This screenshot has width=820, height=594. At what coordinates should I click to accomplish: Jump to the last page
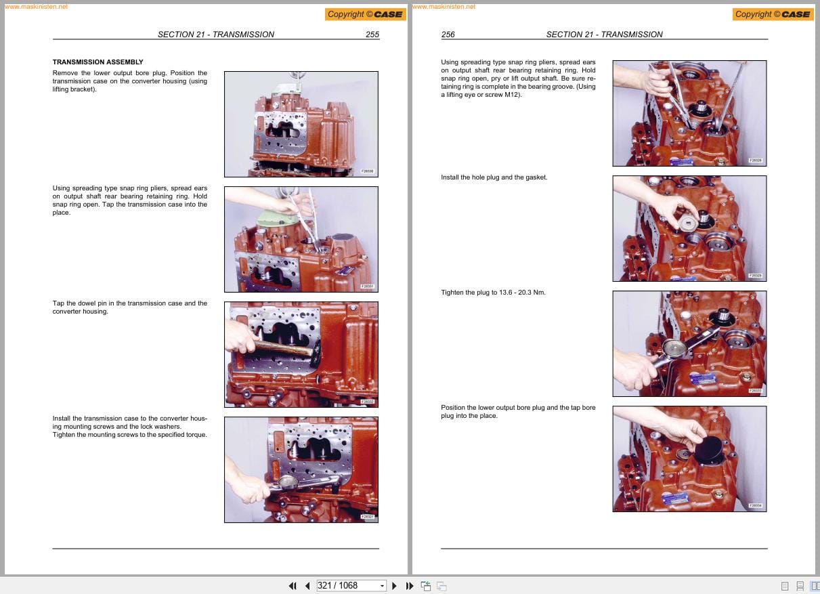410,585
